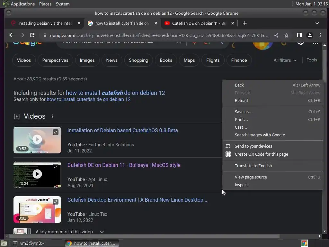Select the Maps filter chip
Image resolution: width=329 pixels, height=247 pixels.
[189, 60]
